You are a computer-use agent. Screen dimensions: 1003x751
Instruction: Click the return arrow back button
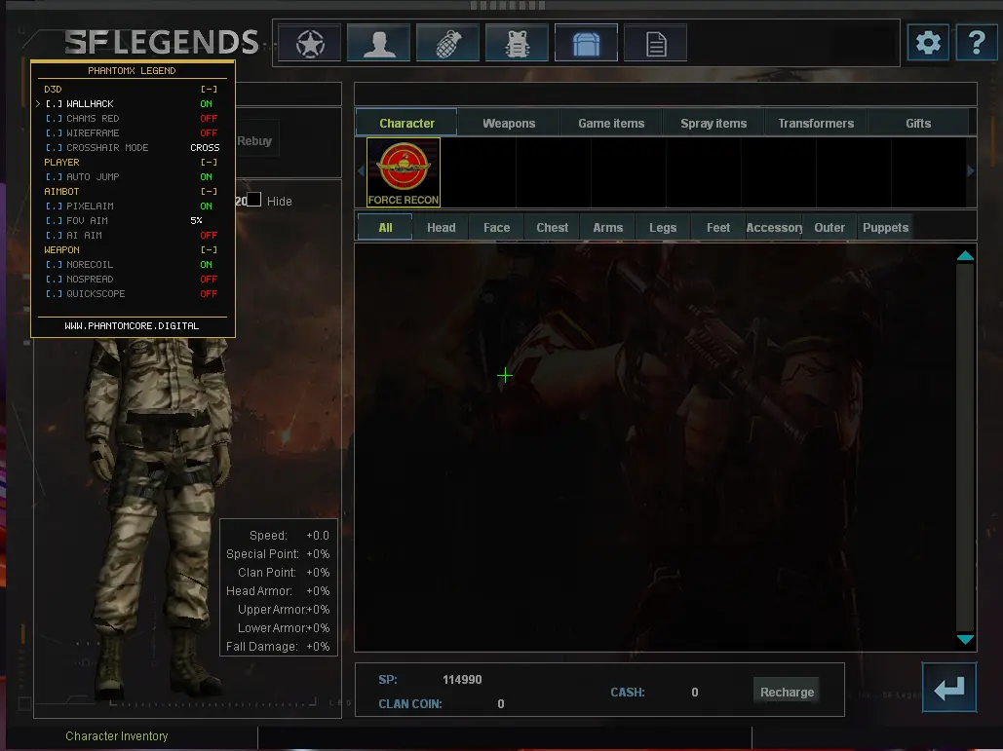949,688
